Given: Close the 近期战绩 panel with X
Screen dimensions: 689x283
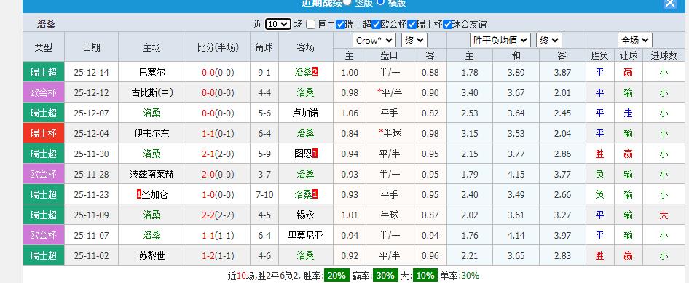Looking at the screenshot, I should tap(669, 3).
